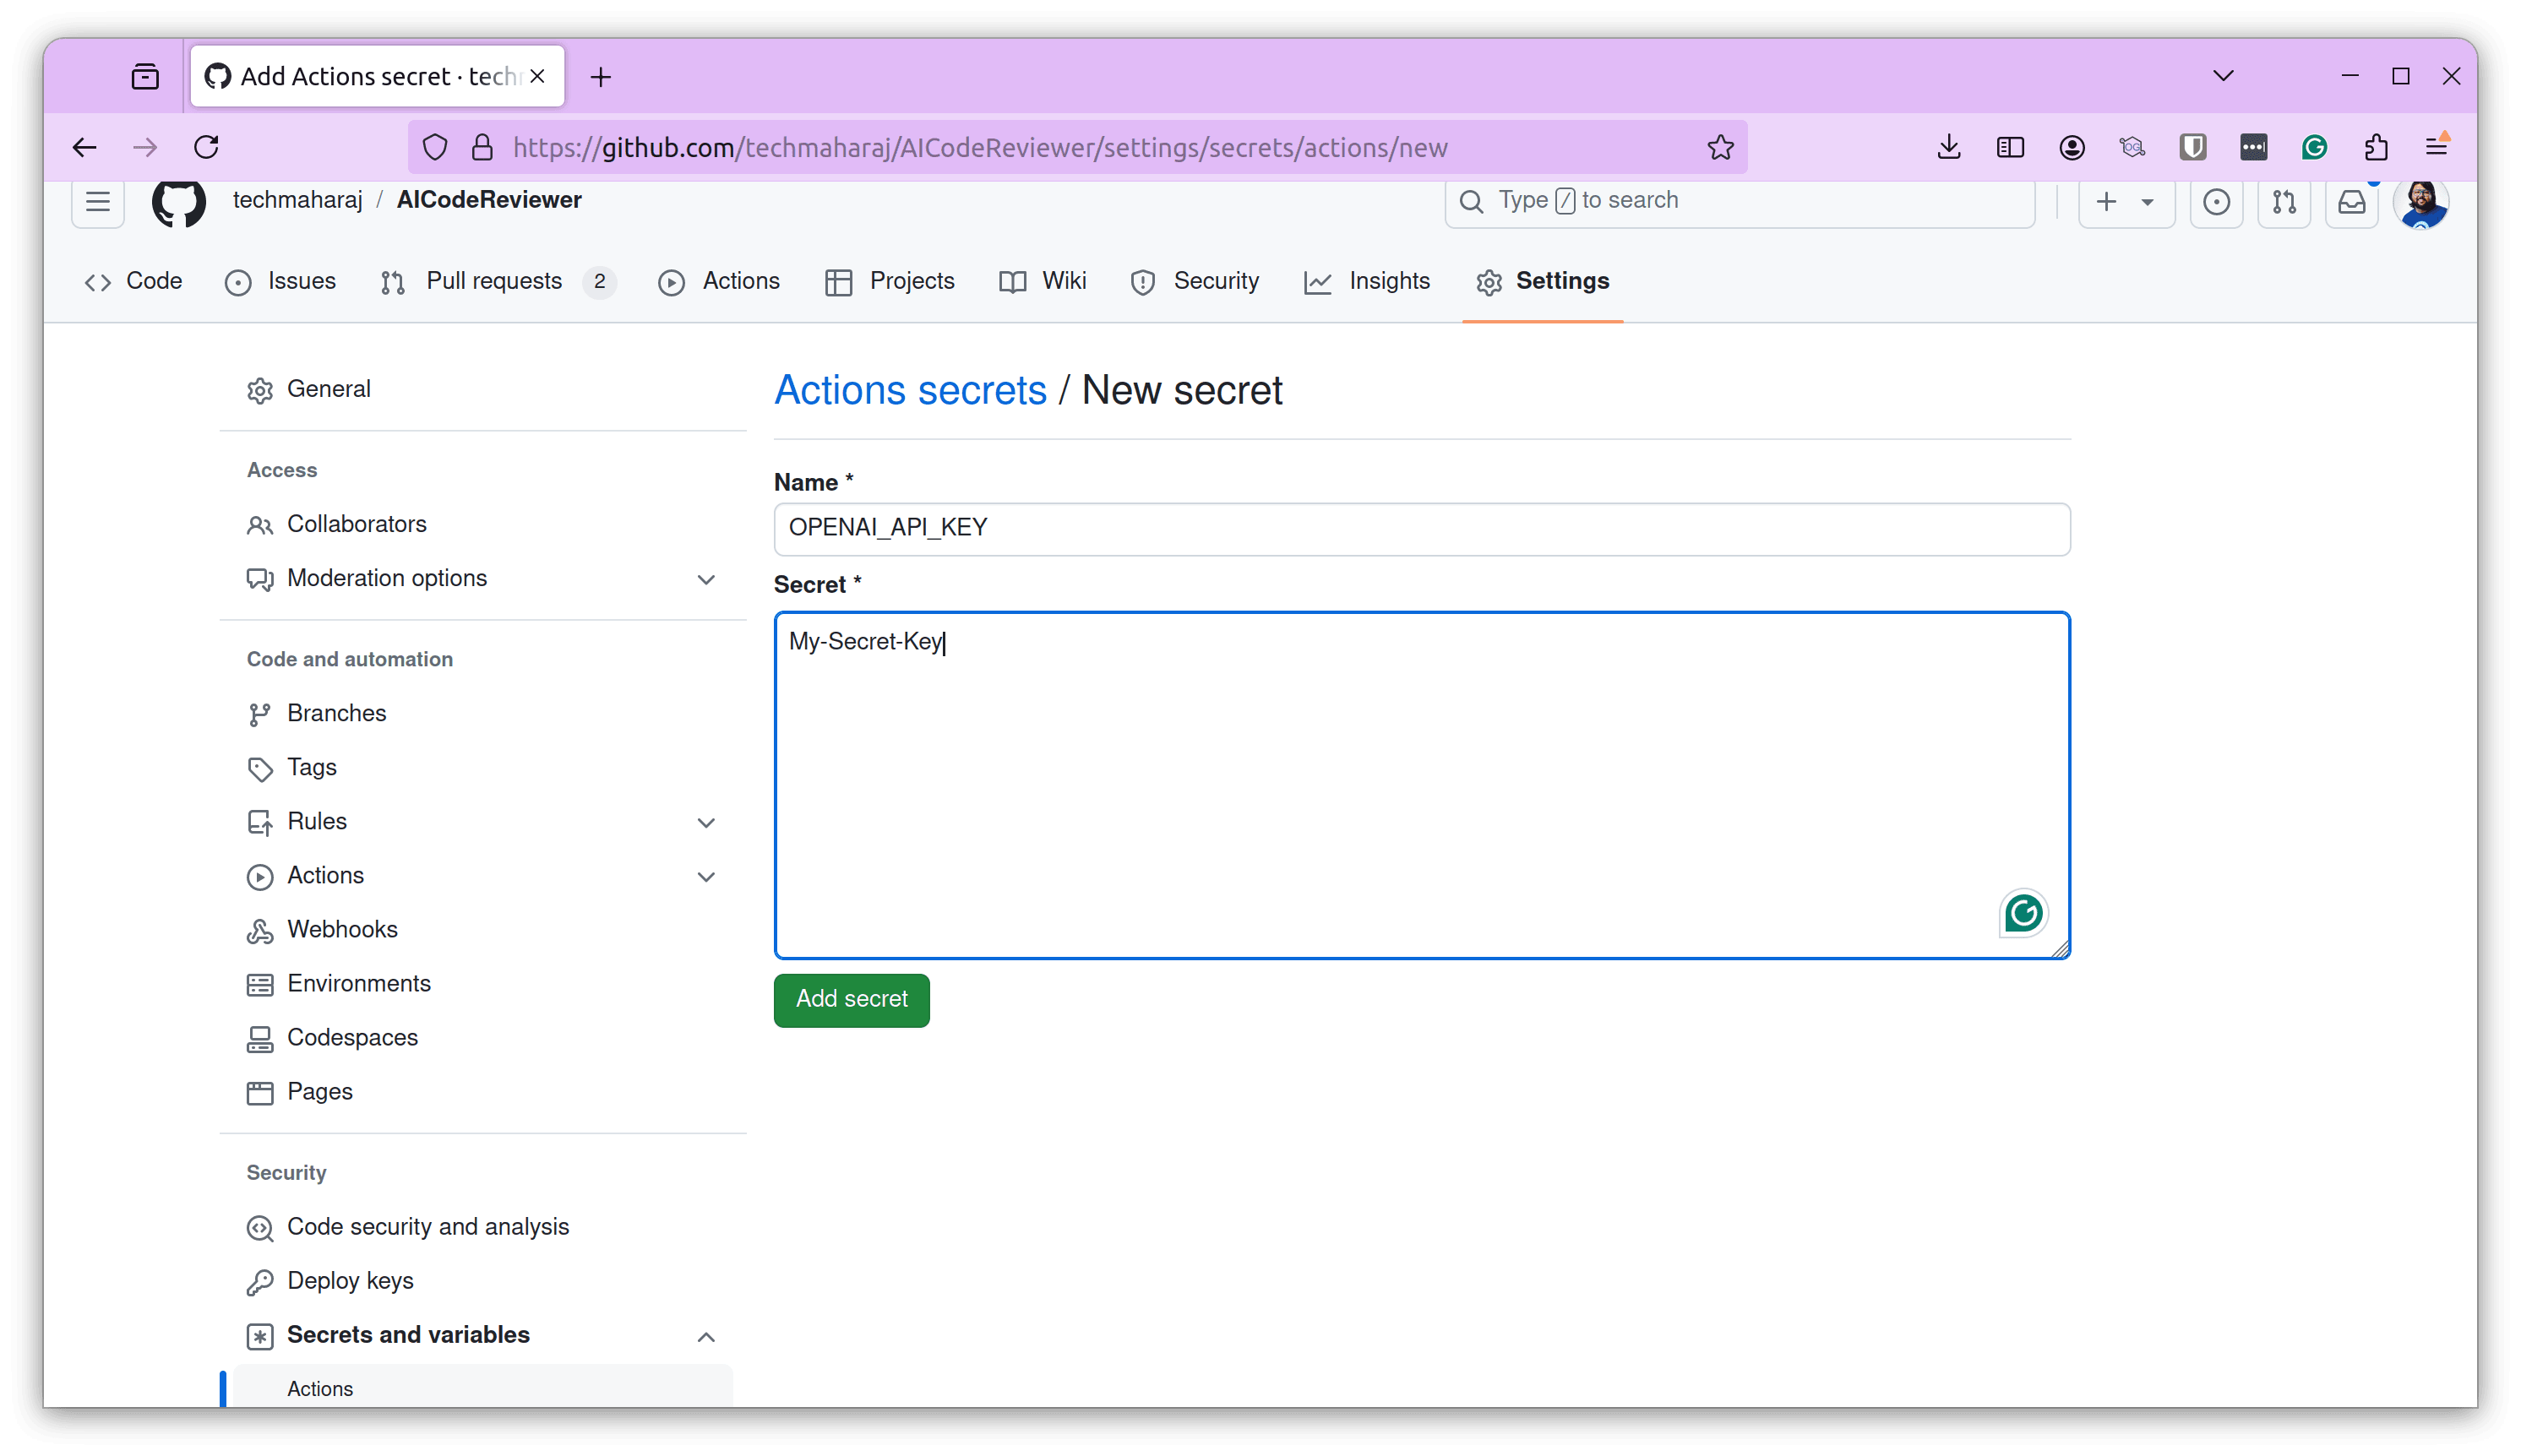Select Actions under Secrets and variables

pyautogui.click(x=482, y=1388)
